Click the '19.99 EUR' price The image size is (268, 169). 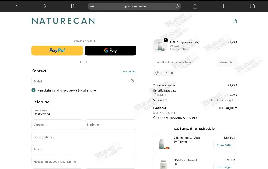(229, 137)
